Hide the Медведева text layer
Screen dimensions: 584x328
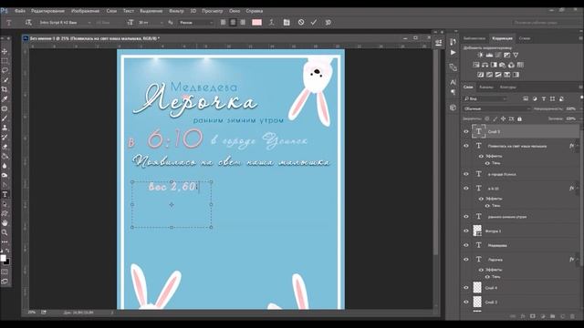(466, 245)
